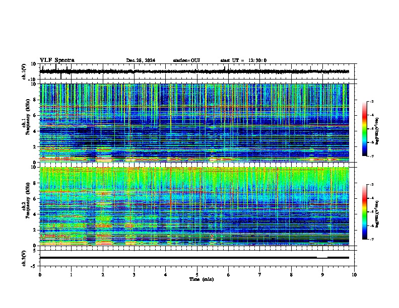399x308 pixels.
Task: Click inside the ch.1 voltage waveform trace
Action: click(194, 71)
